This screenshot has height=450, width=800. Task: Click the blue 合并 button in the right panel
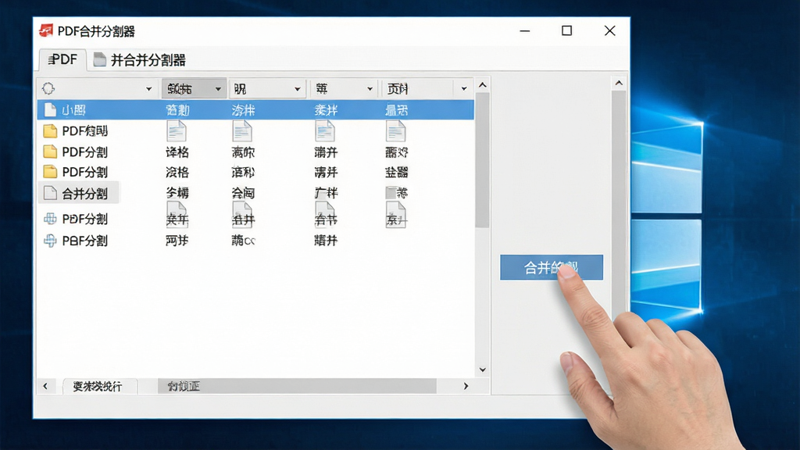coord(552,267)
